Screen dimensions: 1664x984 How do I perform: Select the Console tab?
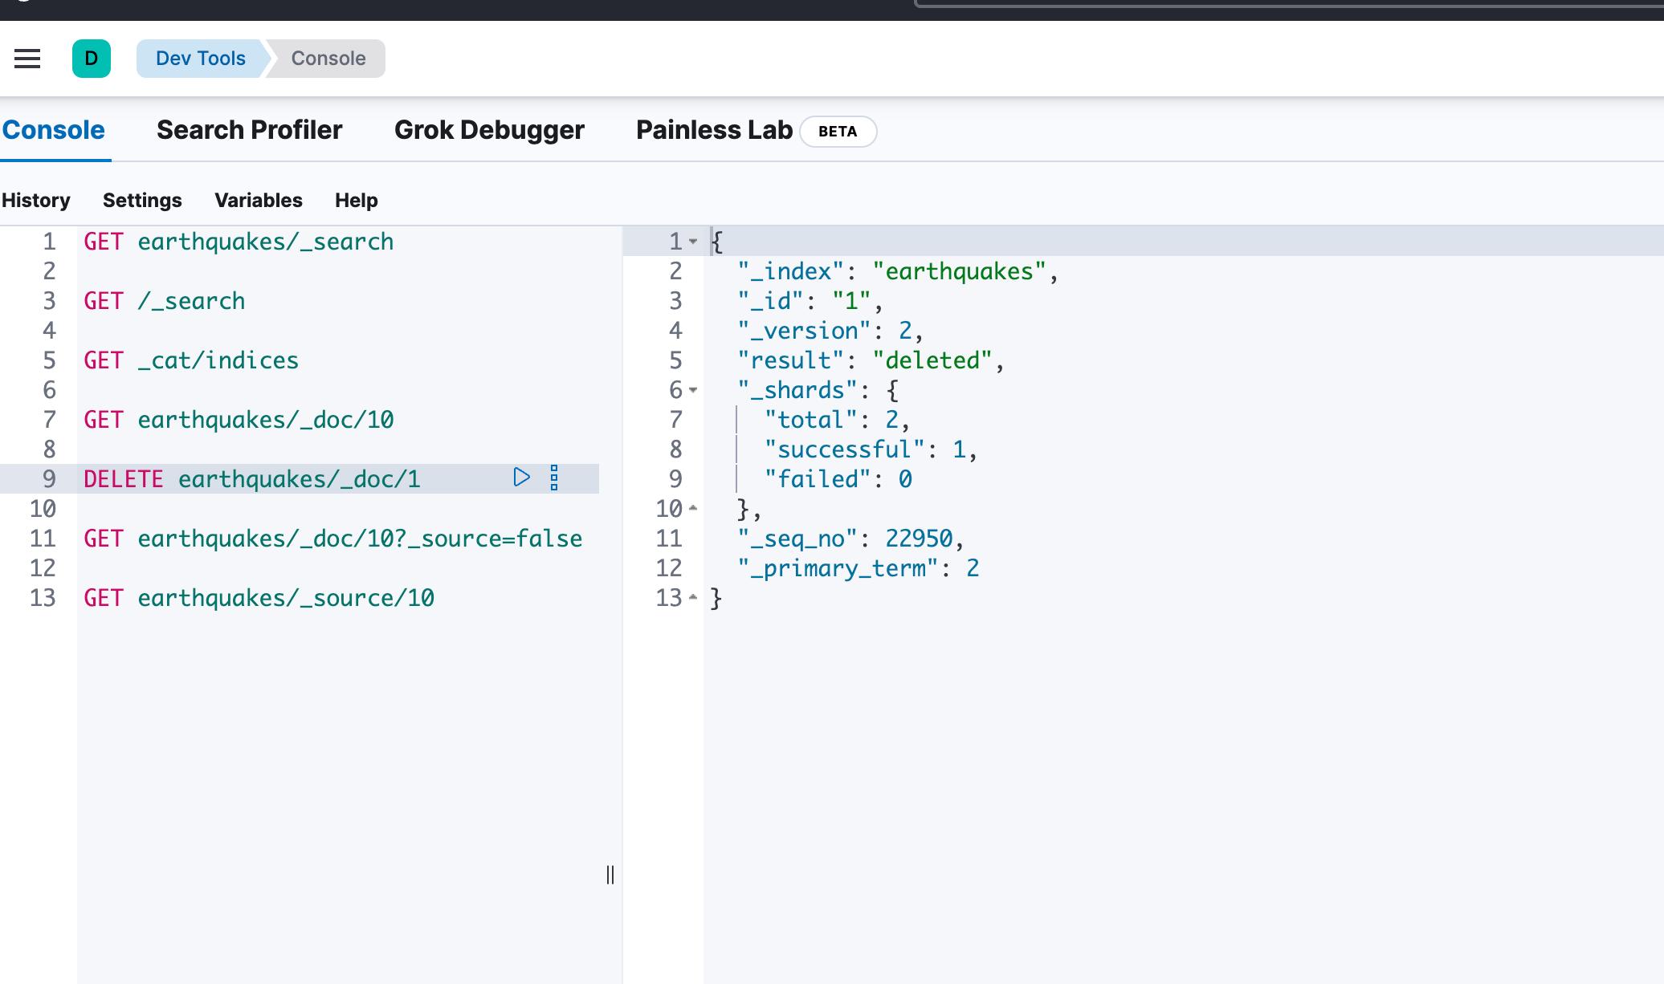pyautogui.click(x=54, y=130)
